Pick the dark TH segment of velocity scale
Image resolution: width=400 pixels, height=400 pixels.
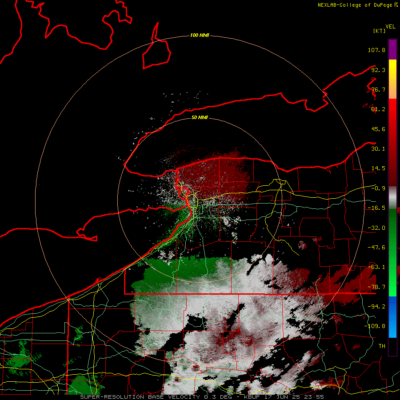392,347
